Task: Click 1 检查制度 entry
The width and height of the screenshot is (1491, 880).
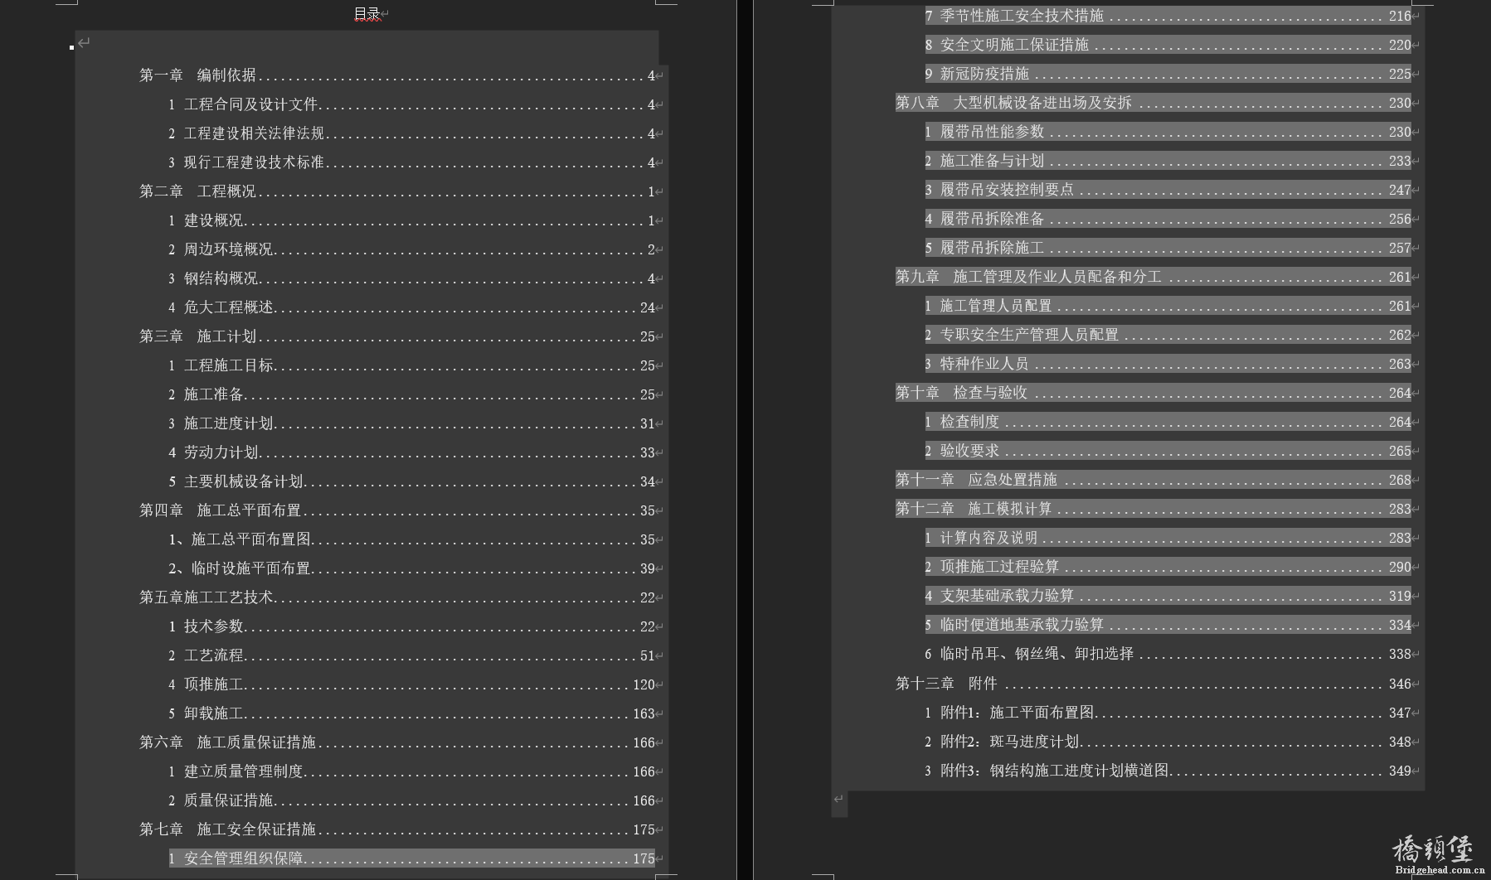Action: click(x=1168, y=422)
